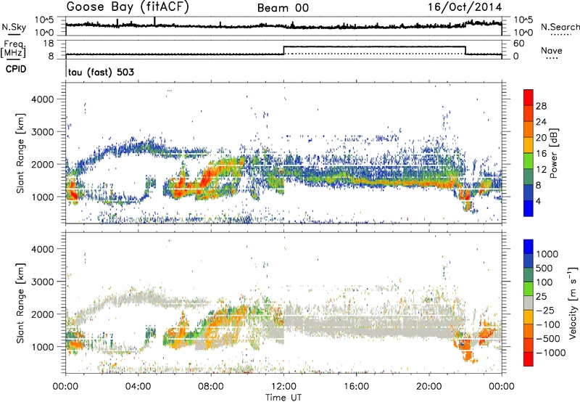Click the '8' frequency axis tick
Viewport: 580px width, 402px height.
coord(51,57)
